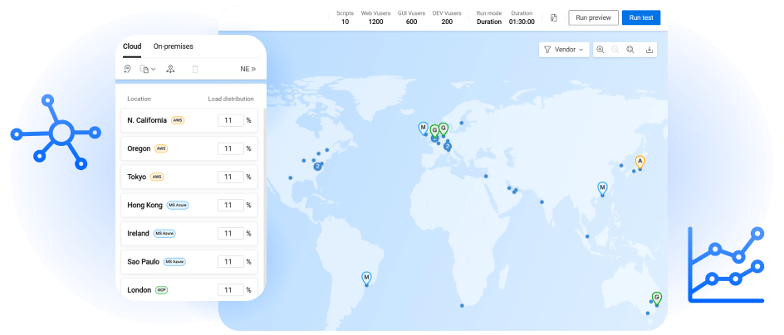Zoom in on the map

[x=600, y=50]
